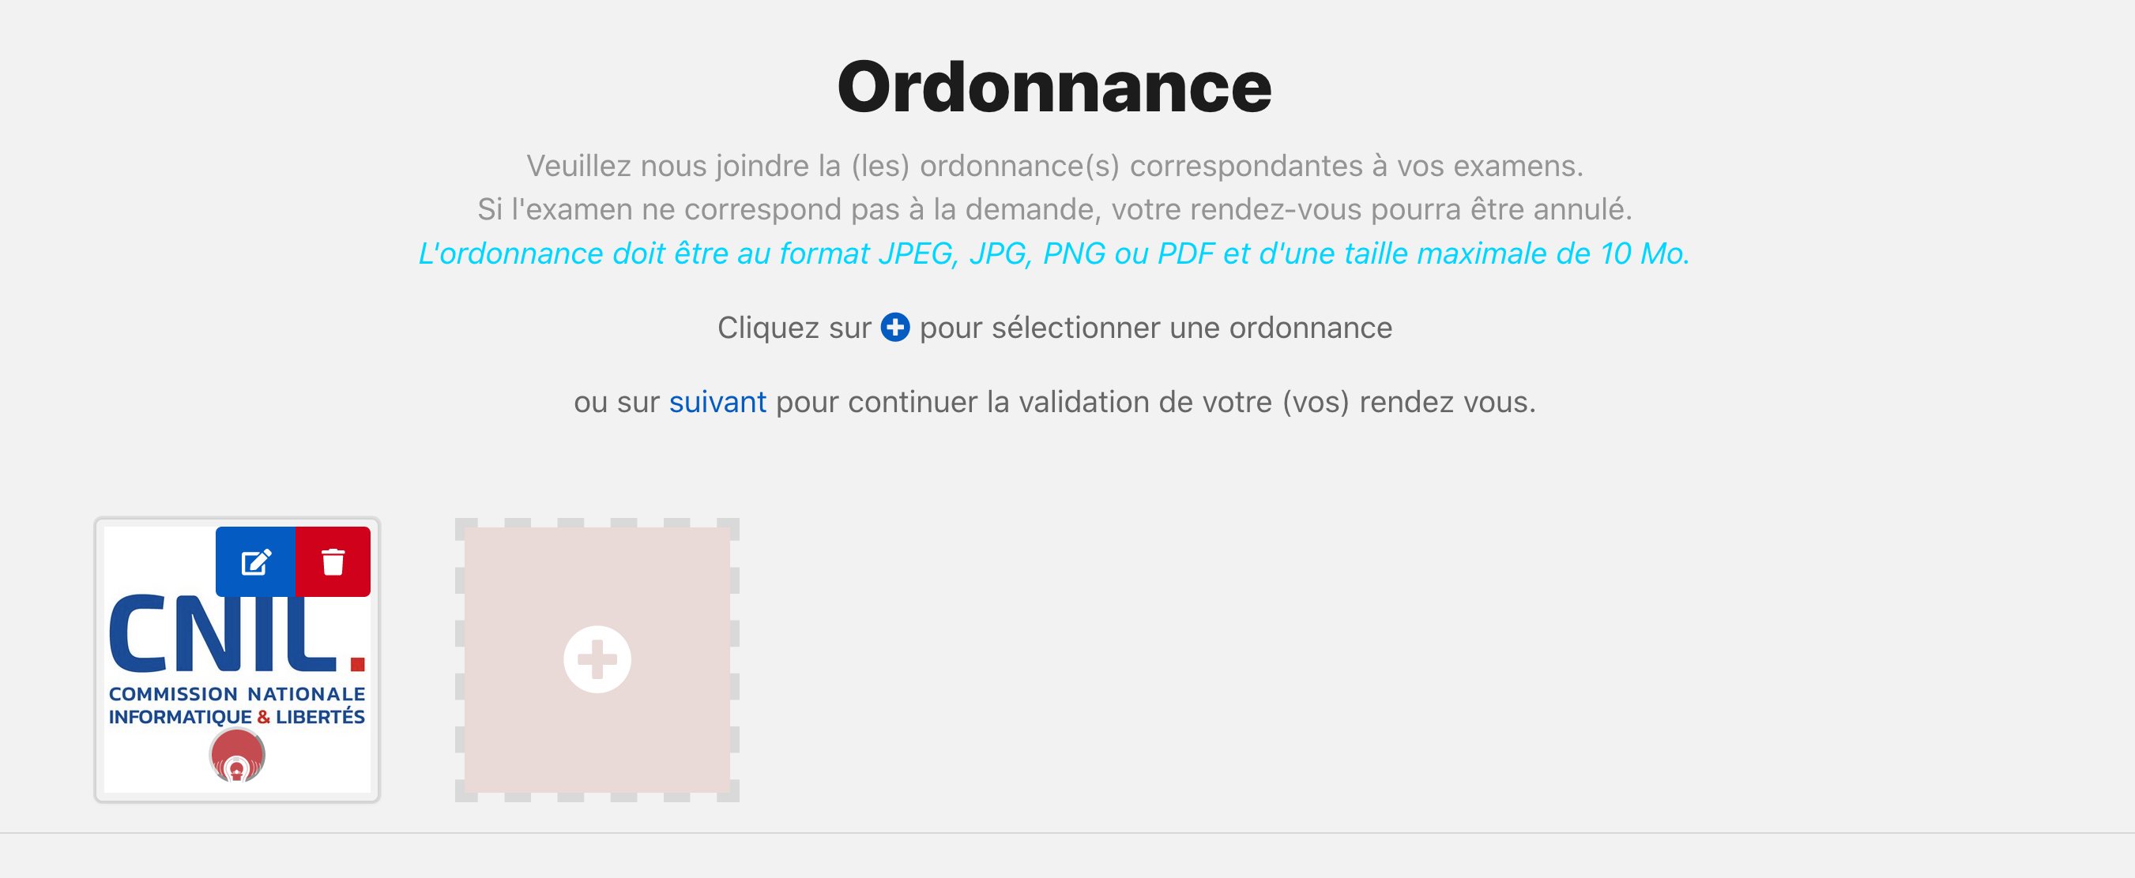The image size is (2135, 878).
Task: Click the blue edit pencil icon
Action: (x=255, y=562)
